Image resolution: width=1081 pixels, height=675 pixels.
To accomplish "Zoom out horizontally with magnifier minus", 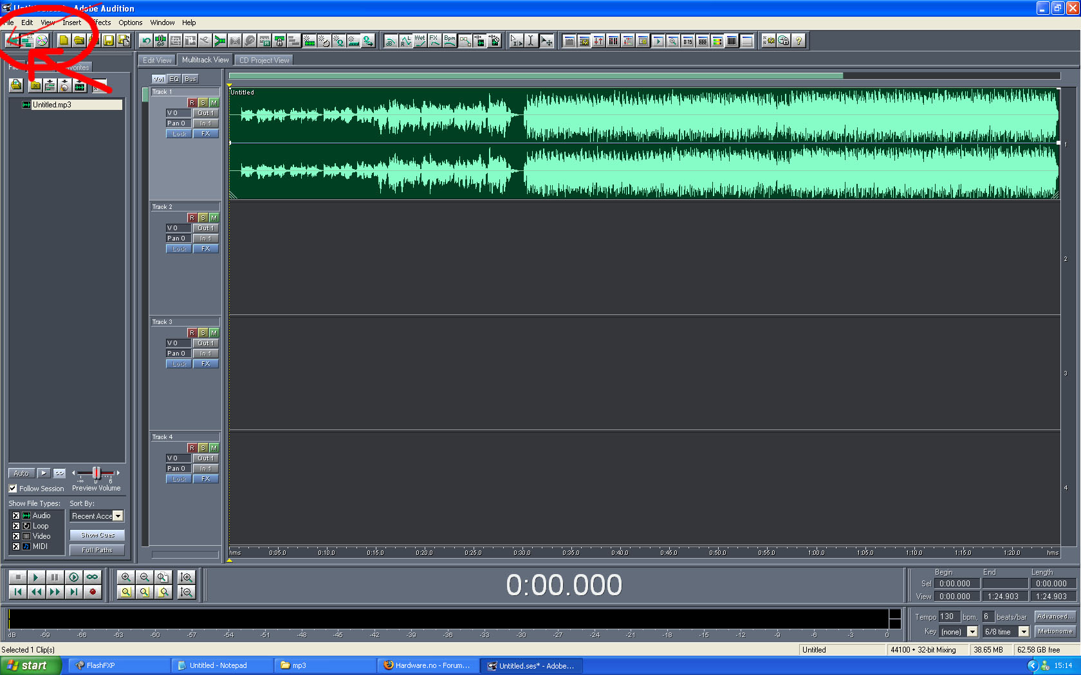I will pyautogui.click(x=144, y=577).
